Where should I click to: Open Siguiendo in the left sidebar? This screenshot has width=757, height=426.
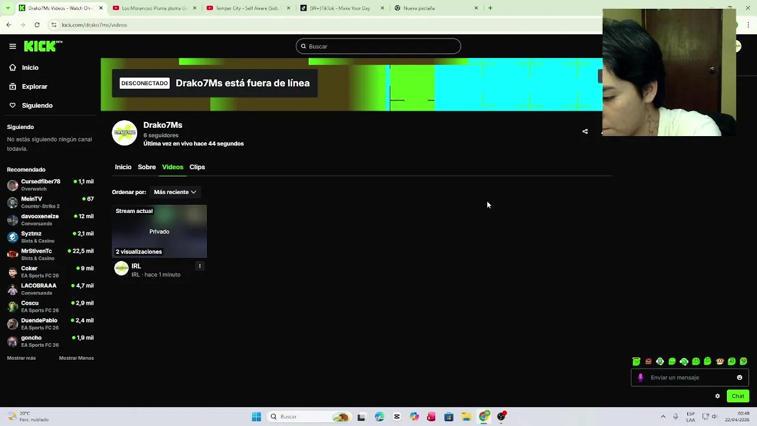30,105
